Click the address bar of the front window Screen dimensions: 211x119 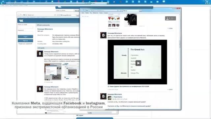[104, 11]
